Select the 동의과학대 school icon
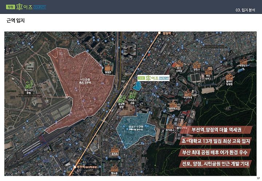The width and height of the screenshot is (262, 181). click(x=183, y=124)
